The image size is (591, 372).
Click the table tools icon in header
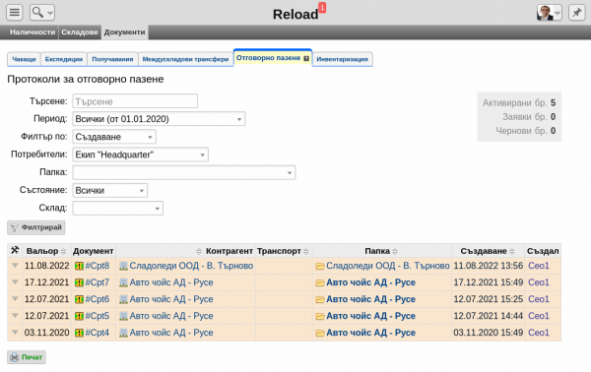point(15,250)
